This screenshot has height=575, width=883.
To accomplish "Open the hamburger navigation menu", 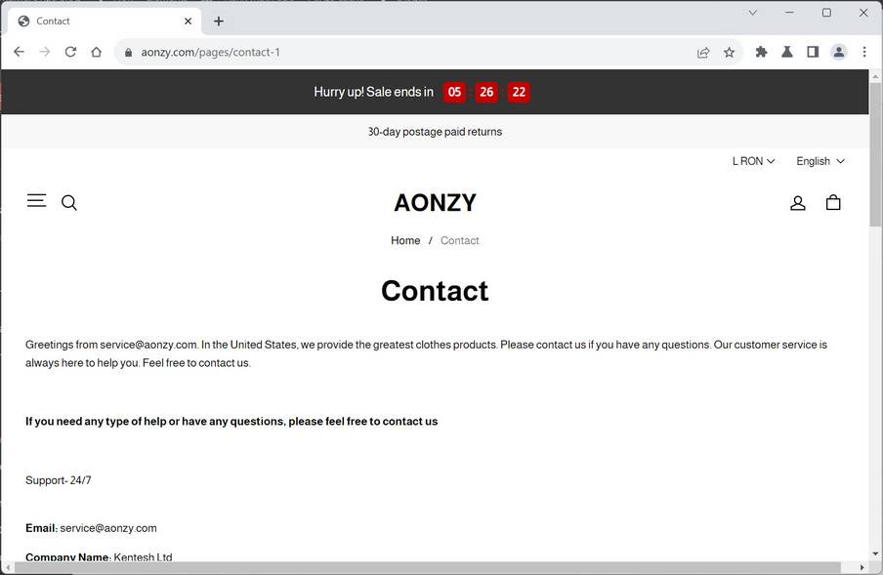I will click(x=36, y=201).
